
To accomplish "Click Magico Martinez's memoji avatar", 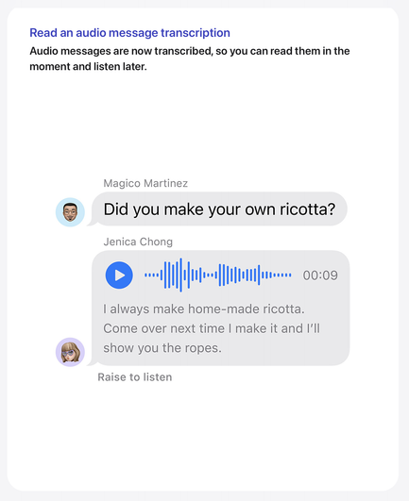I will pyautogui.click(x=70, y=212).
